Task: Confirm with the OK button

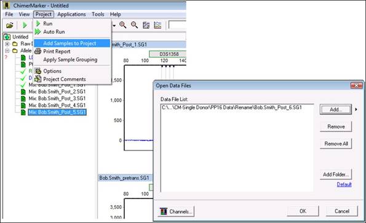Action: click(x=303, y=211)
